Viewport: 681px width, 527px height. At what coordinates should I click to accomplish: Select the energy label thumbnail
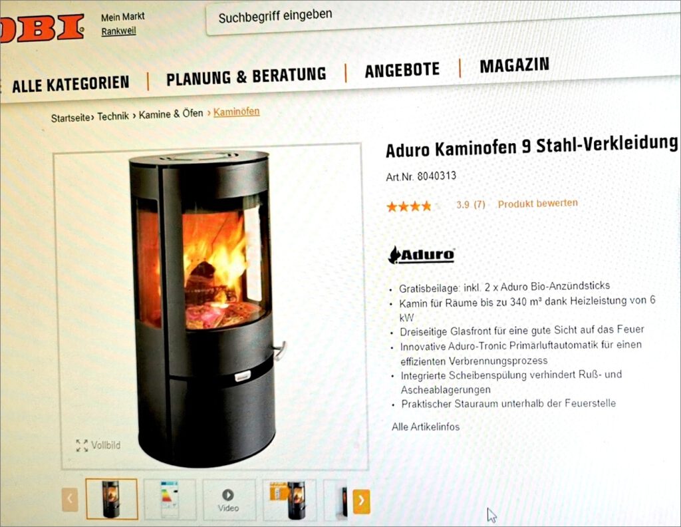pyautogui.click(x=170, y=500)
